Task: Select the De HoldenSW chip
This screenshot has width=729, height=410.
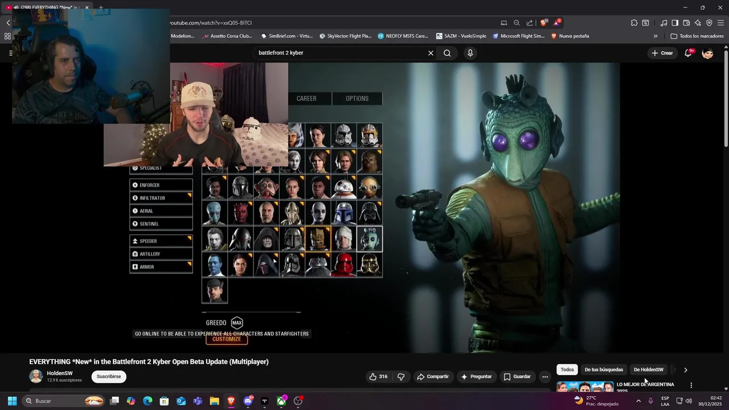Action: [649, 370]
